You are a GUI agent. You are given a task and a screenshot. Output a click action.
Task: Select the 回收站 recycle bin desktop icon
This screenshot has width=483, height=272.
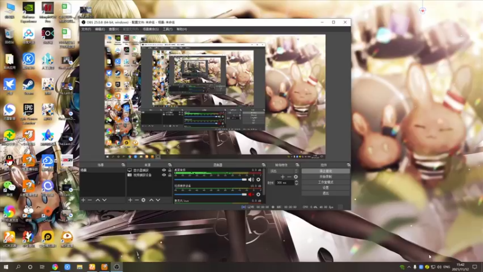(x=10, y=36)
